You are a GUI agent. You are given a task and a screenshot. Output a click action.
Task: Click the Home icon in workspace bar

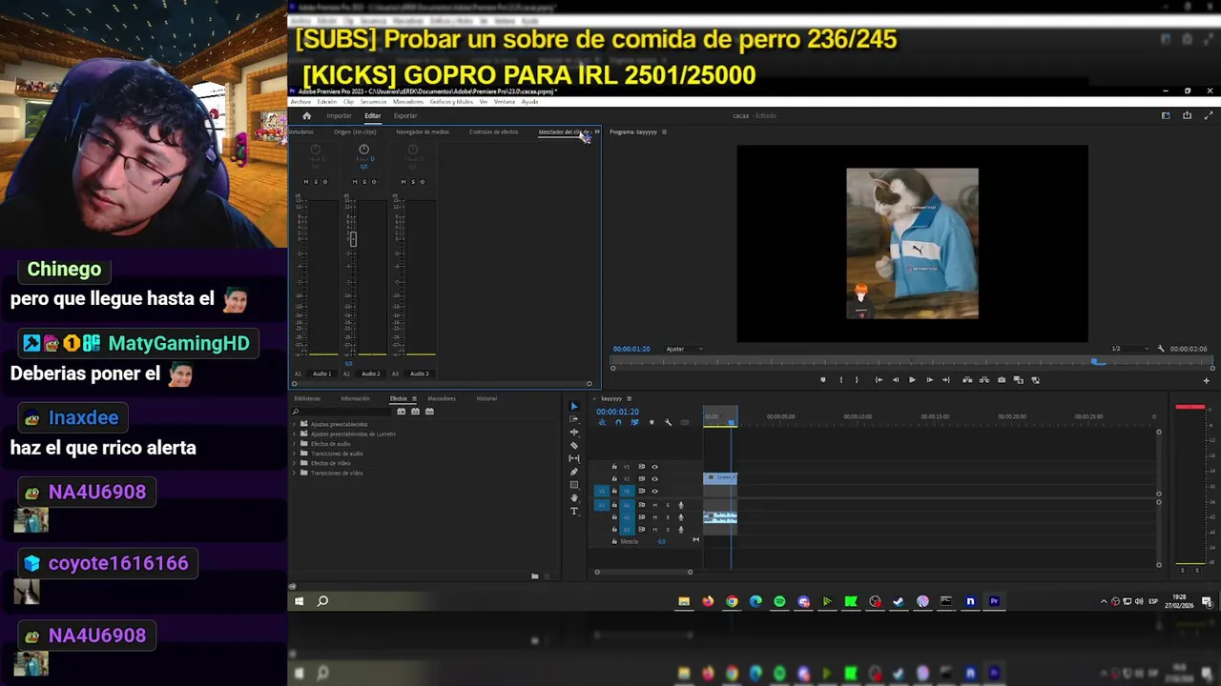click(x=307, y=115)
